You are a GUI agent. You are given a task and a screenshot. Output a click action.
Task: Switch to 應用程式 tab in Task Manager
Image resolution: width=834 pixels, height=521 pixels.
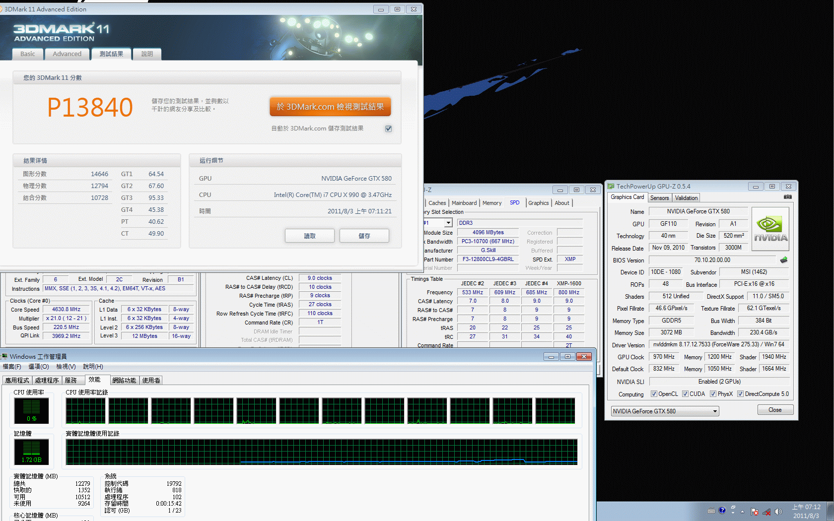tap(17, 381)
